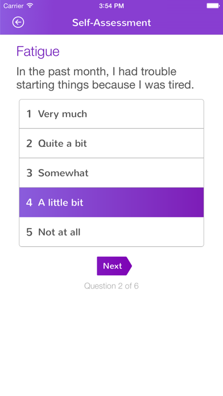
Task: Tap the Carrier label in status bar
Action: point(14,6)
